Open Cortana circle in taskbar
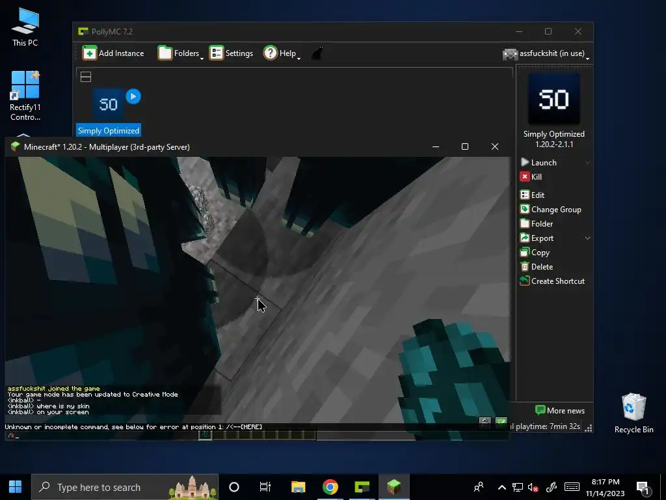Image resolution: width=666 pixels, height=500 pixels. (x=234, y=487)
